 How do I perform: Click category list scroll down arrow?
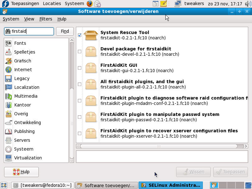pos(72,161)
